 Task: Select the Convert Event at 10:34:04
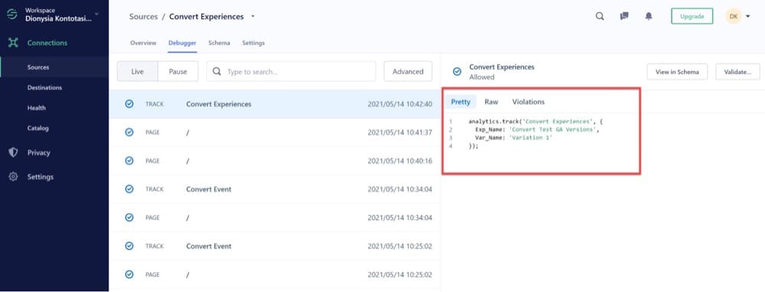[x=274, y=189]
